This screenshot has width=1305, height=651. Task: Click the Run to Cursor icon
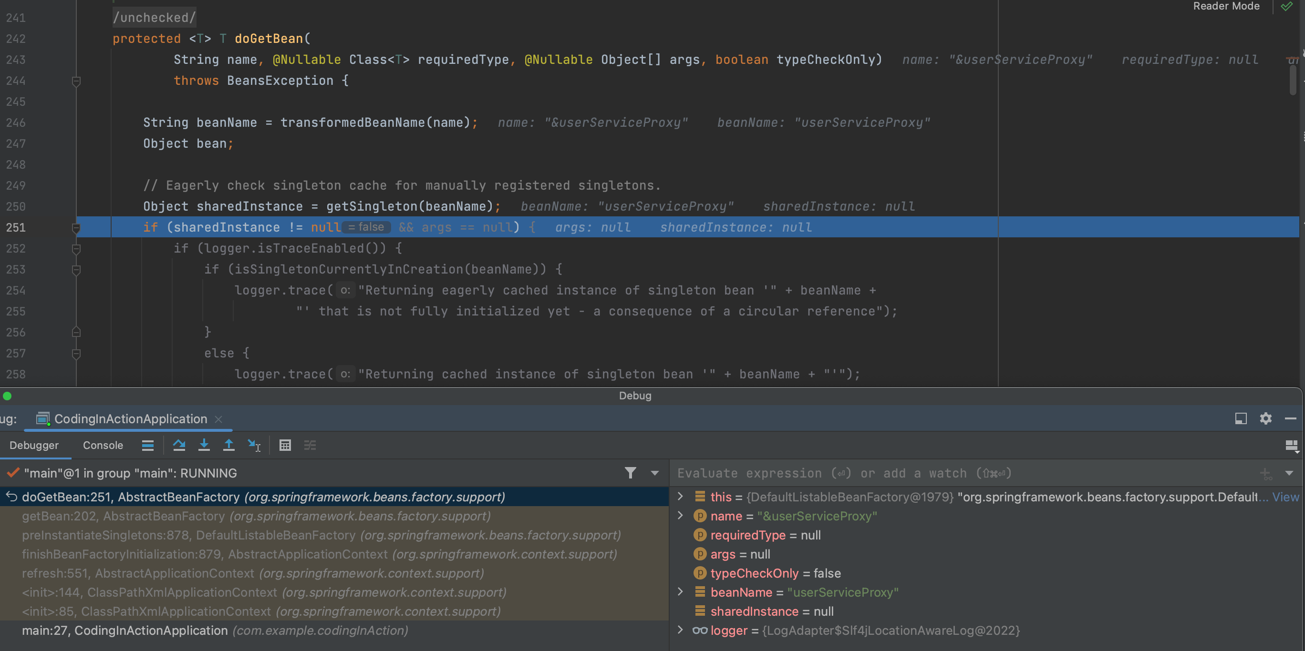tap(254, 445)
